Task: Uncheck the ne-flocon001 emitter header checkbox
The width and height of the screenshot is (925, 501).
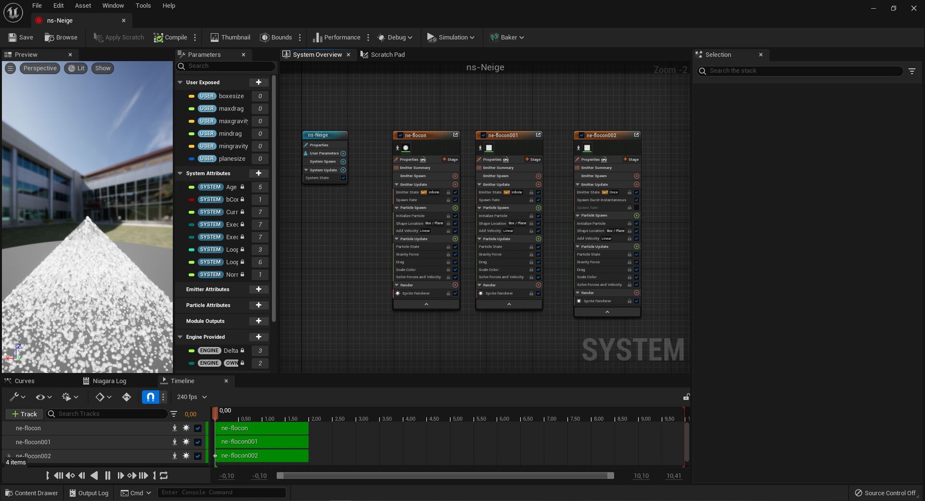Action: [x=483, y=135]
